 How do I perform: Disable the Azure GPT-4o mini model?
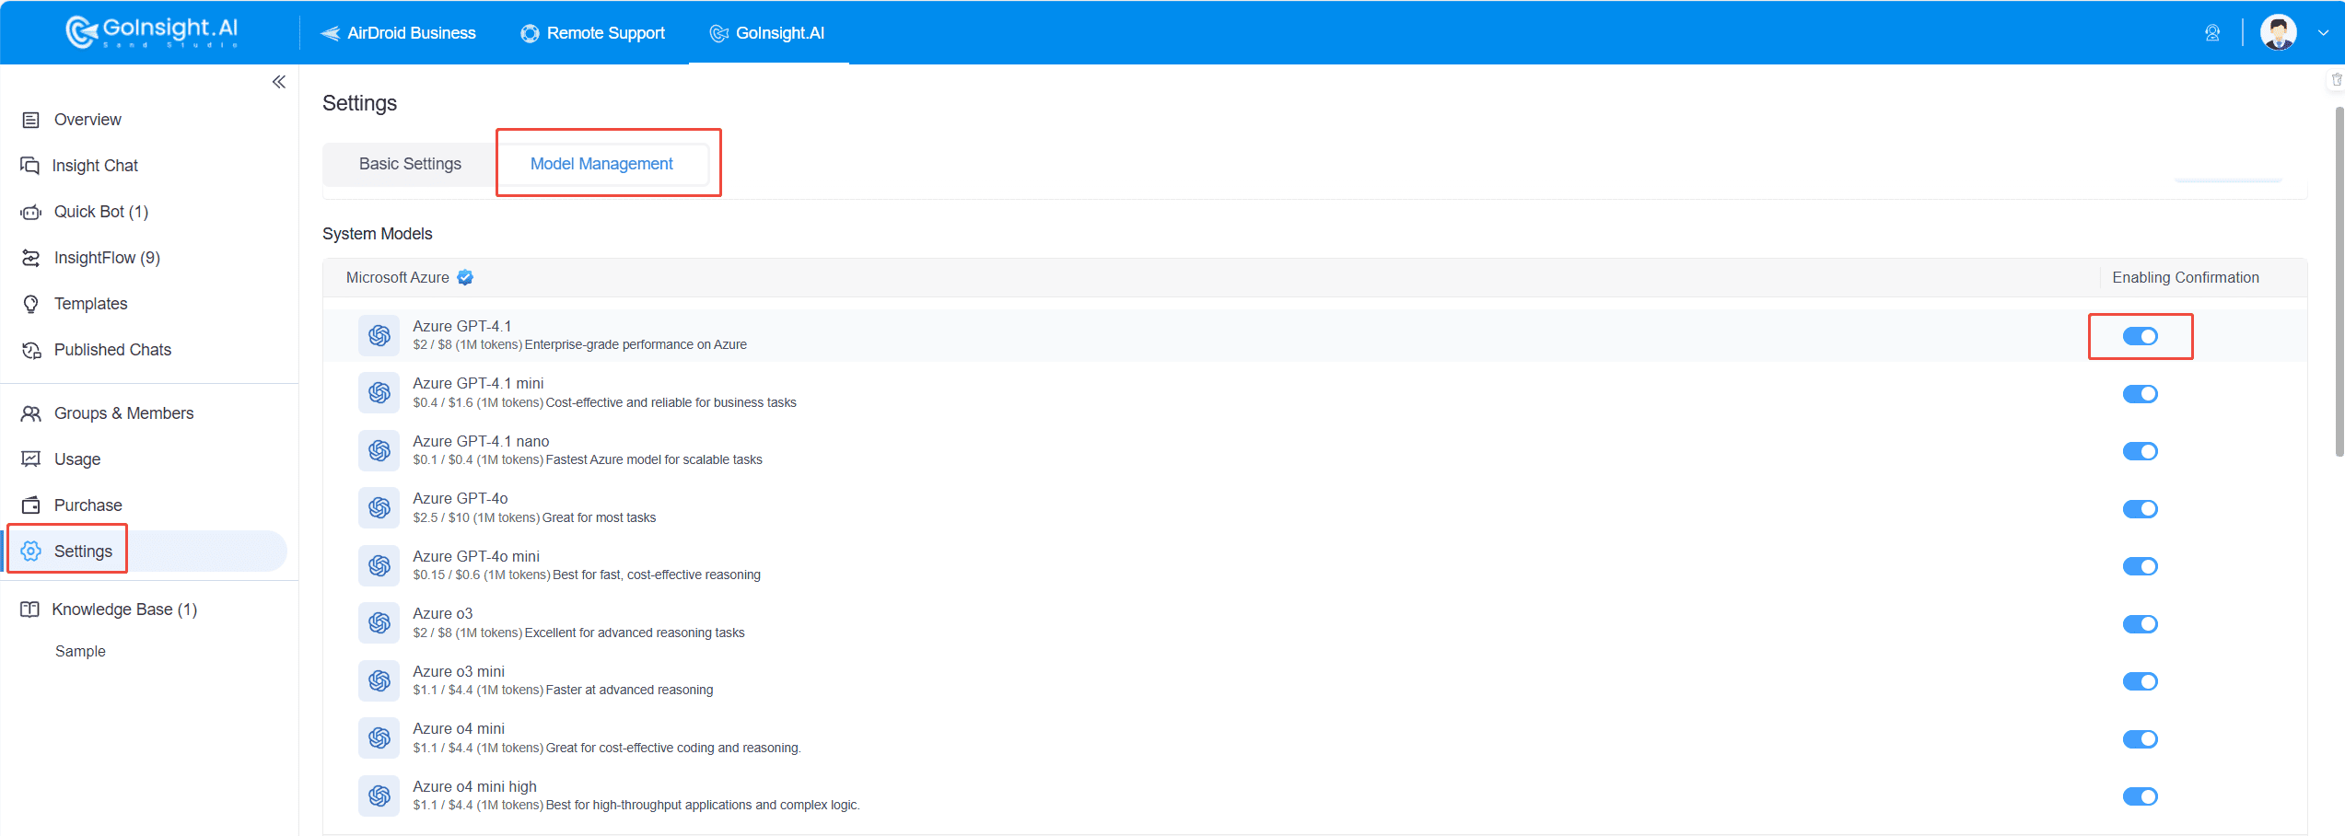coord(2140,566)
